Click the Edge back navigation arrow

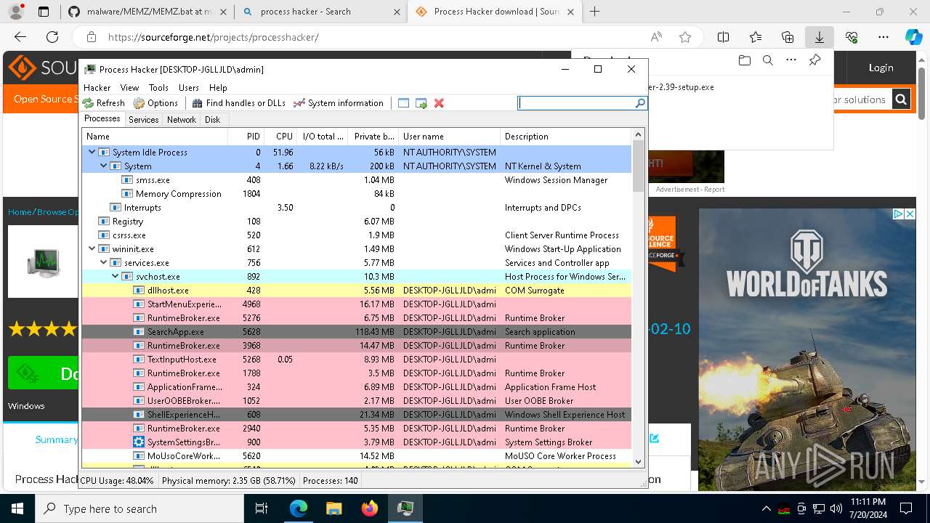[x=20, y=37]
